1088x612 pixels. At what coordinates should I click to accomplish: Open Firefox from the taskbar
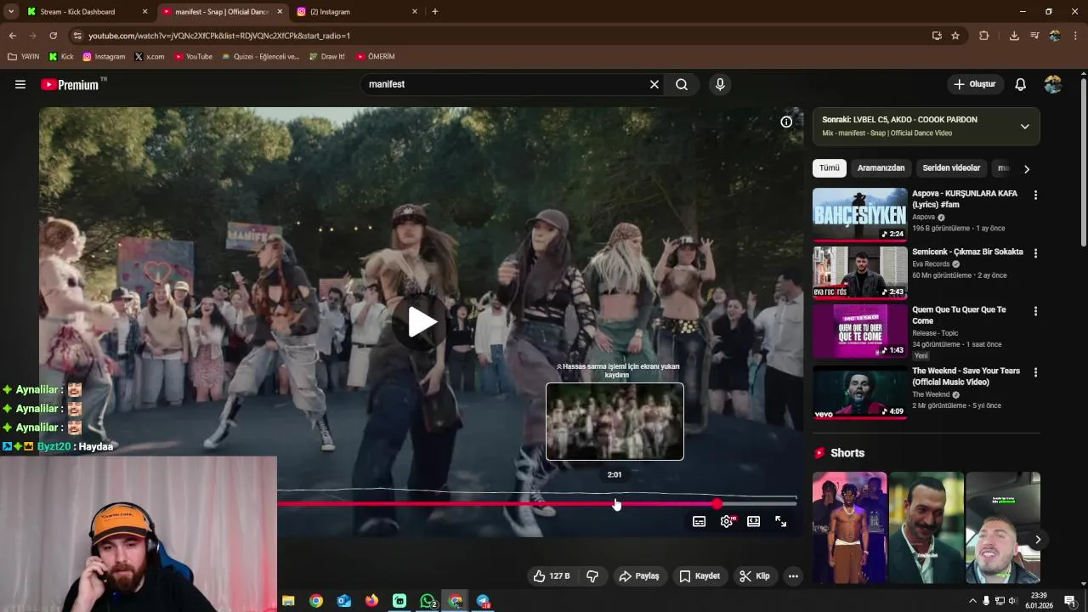coord(371,601)
